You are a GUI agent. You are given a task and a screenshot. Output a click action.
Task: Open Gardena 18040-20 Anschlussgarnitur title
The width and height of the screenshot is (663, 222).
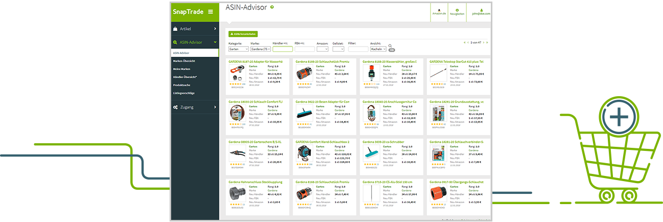tap(389, 102)
